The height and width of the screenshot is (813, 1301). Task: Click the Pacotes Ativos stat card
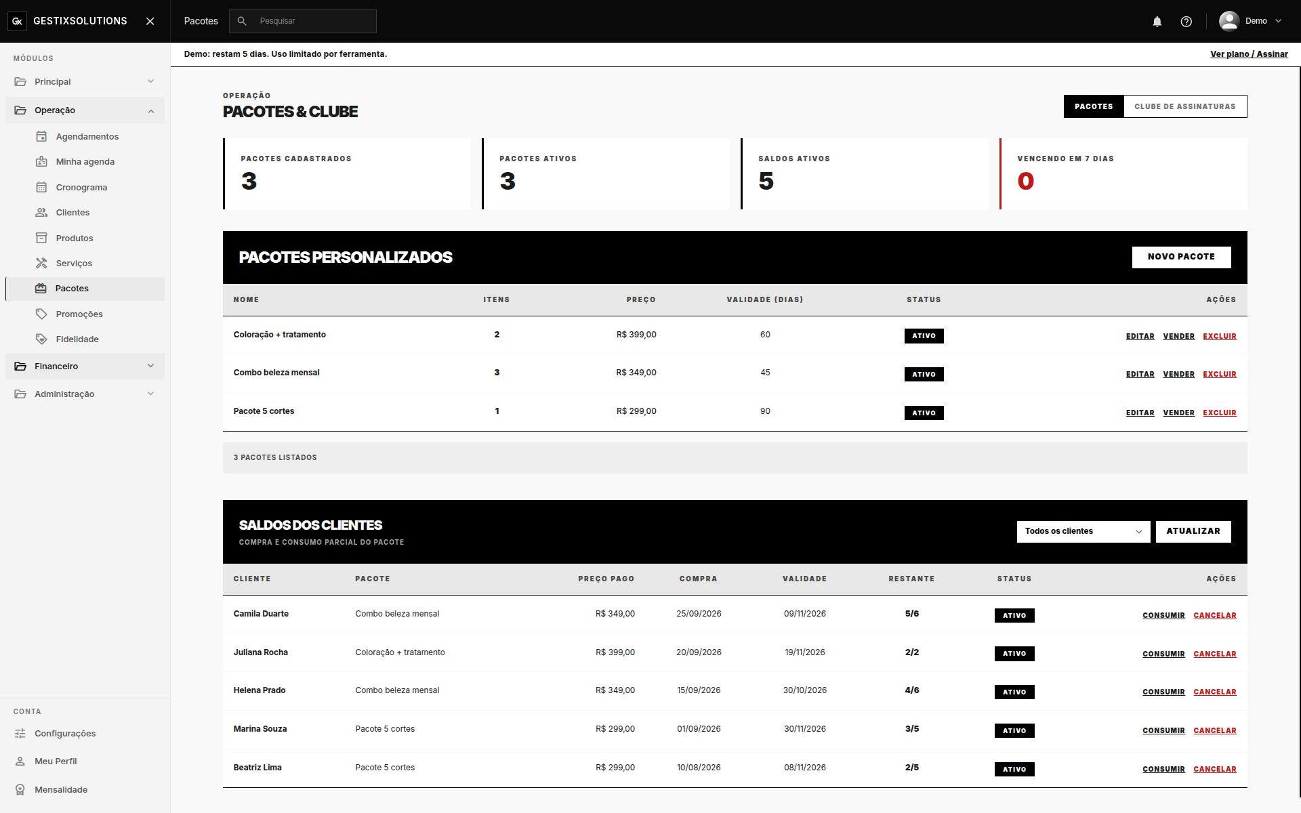pos(606,173)
